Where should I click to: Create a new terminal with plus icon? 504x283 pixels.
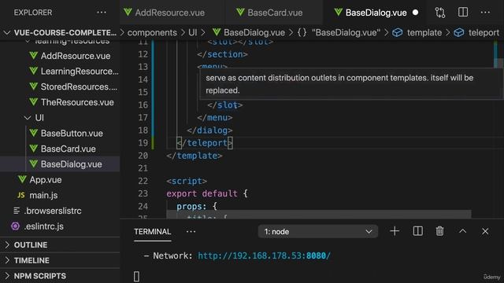(x=395, y=231)
